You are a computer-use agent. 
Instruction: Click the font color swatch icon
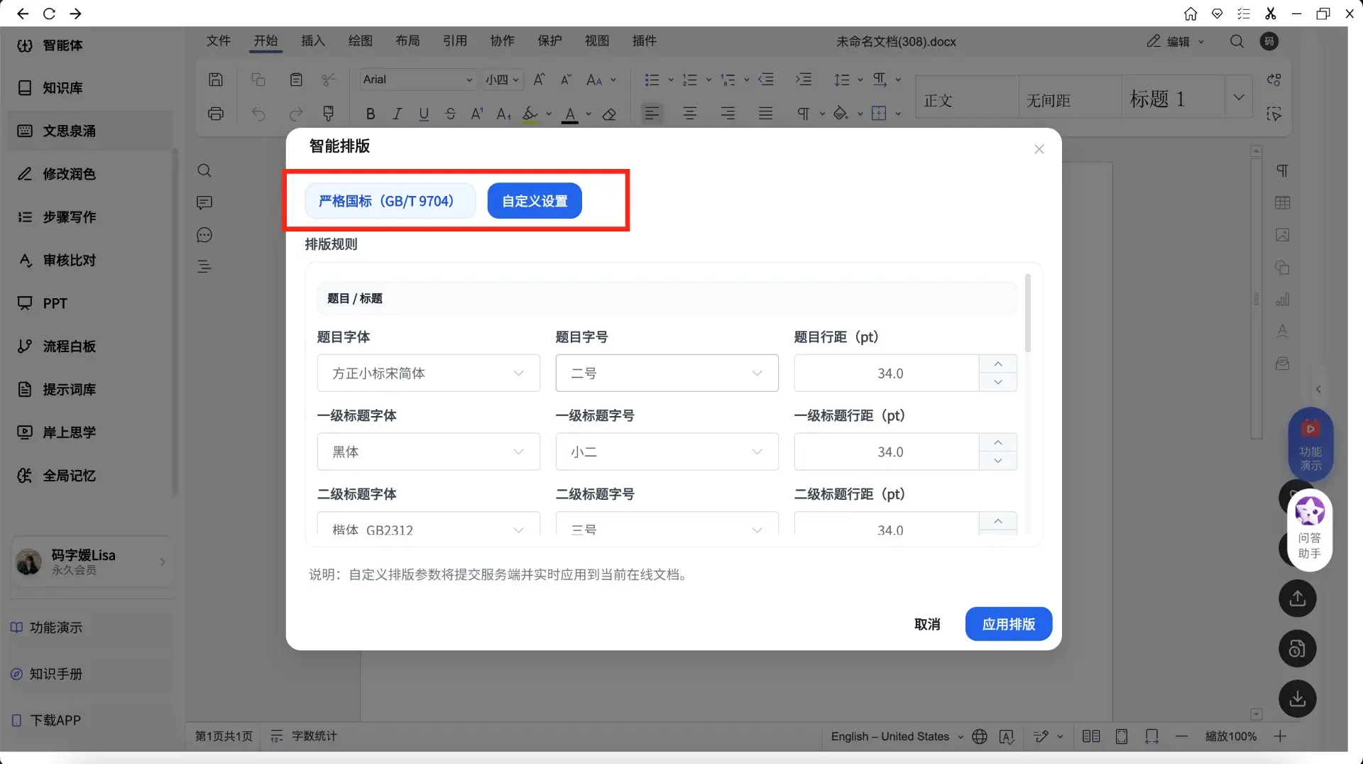(x=570, y=114)
